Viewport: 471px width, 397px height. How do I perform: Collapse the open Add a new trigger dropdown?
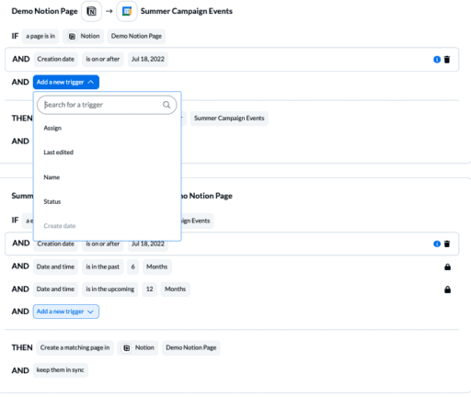click(x=66, y=82)
